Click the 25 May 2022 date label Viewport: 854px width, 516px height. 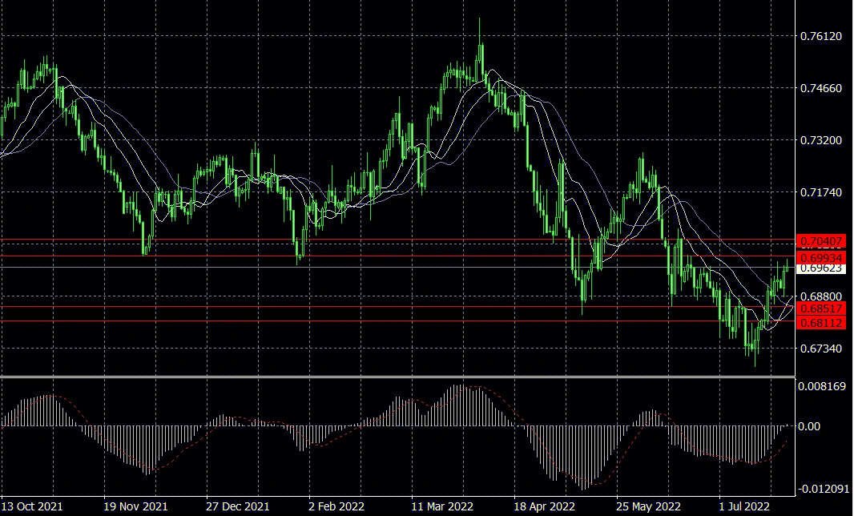pyautogui.click(x=648, y=506)
